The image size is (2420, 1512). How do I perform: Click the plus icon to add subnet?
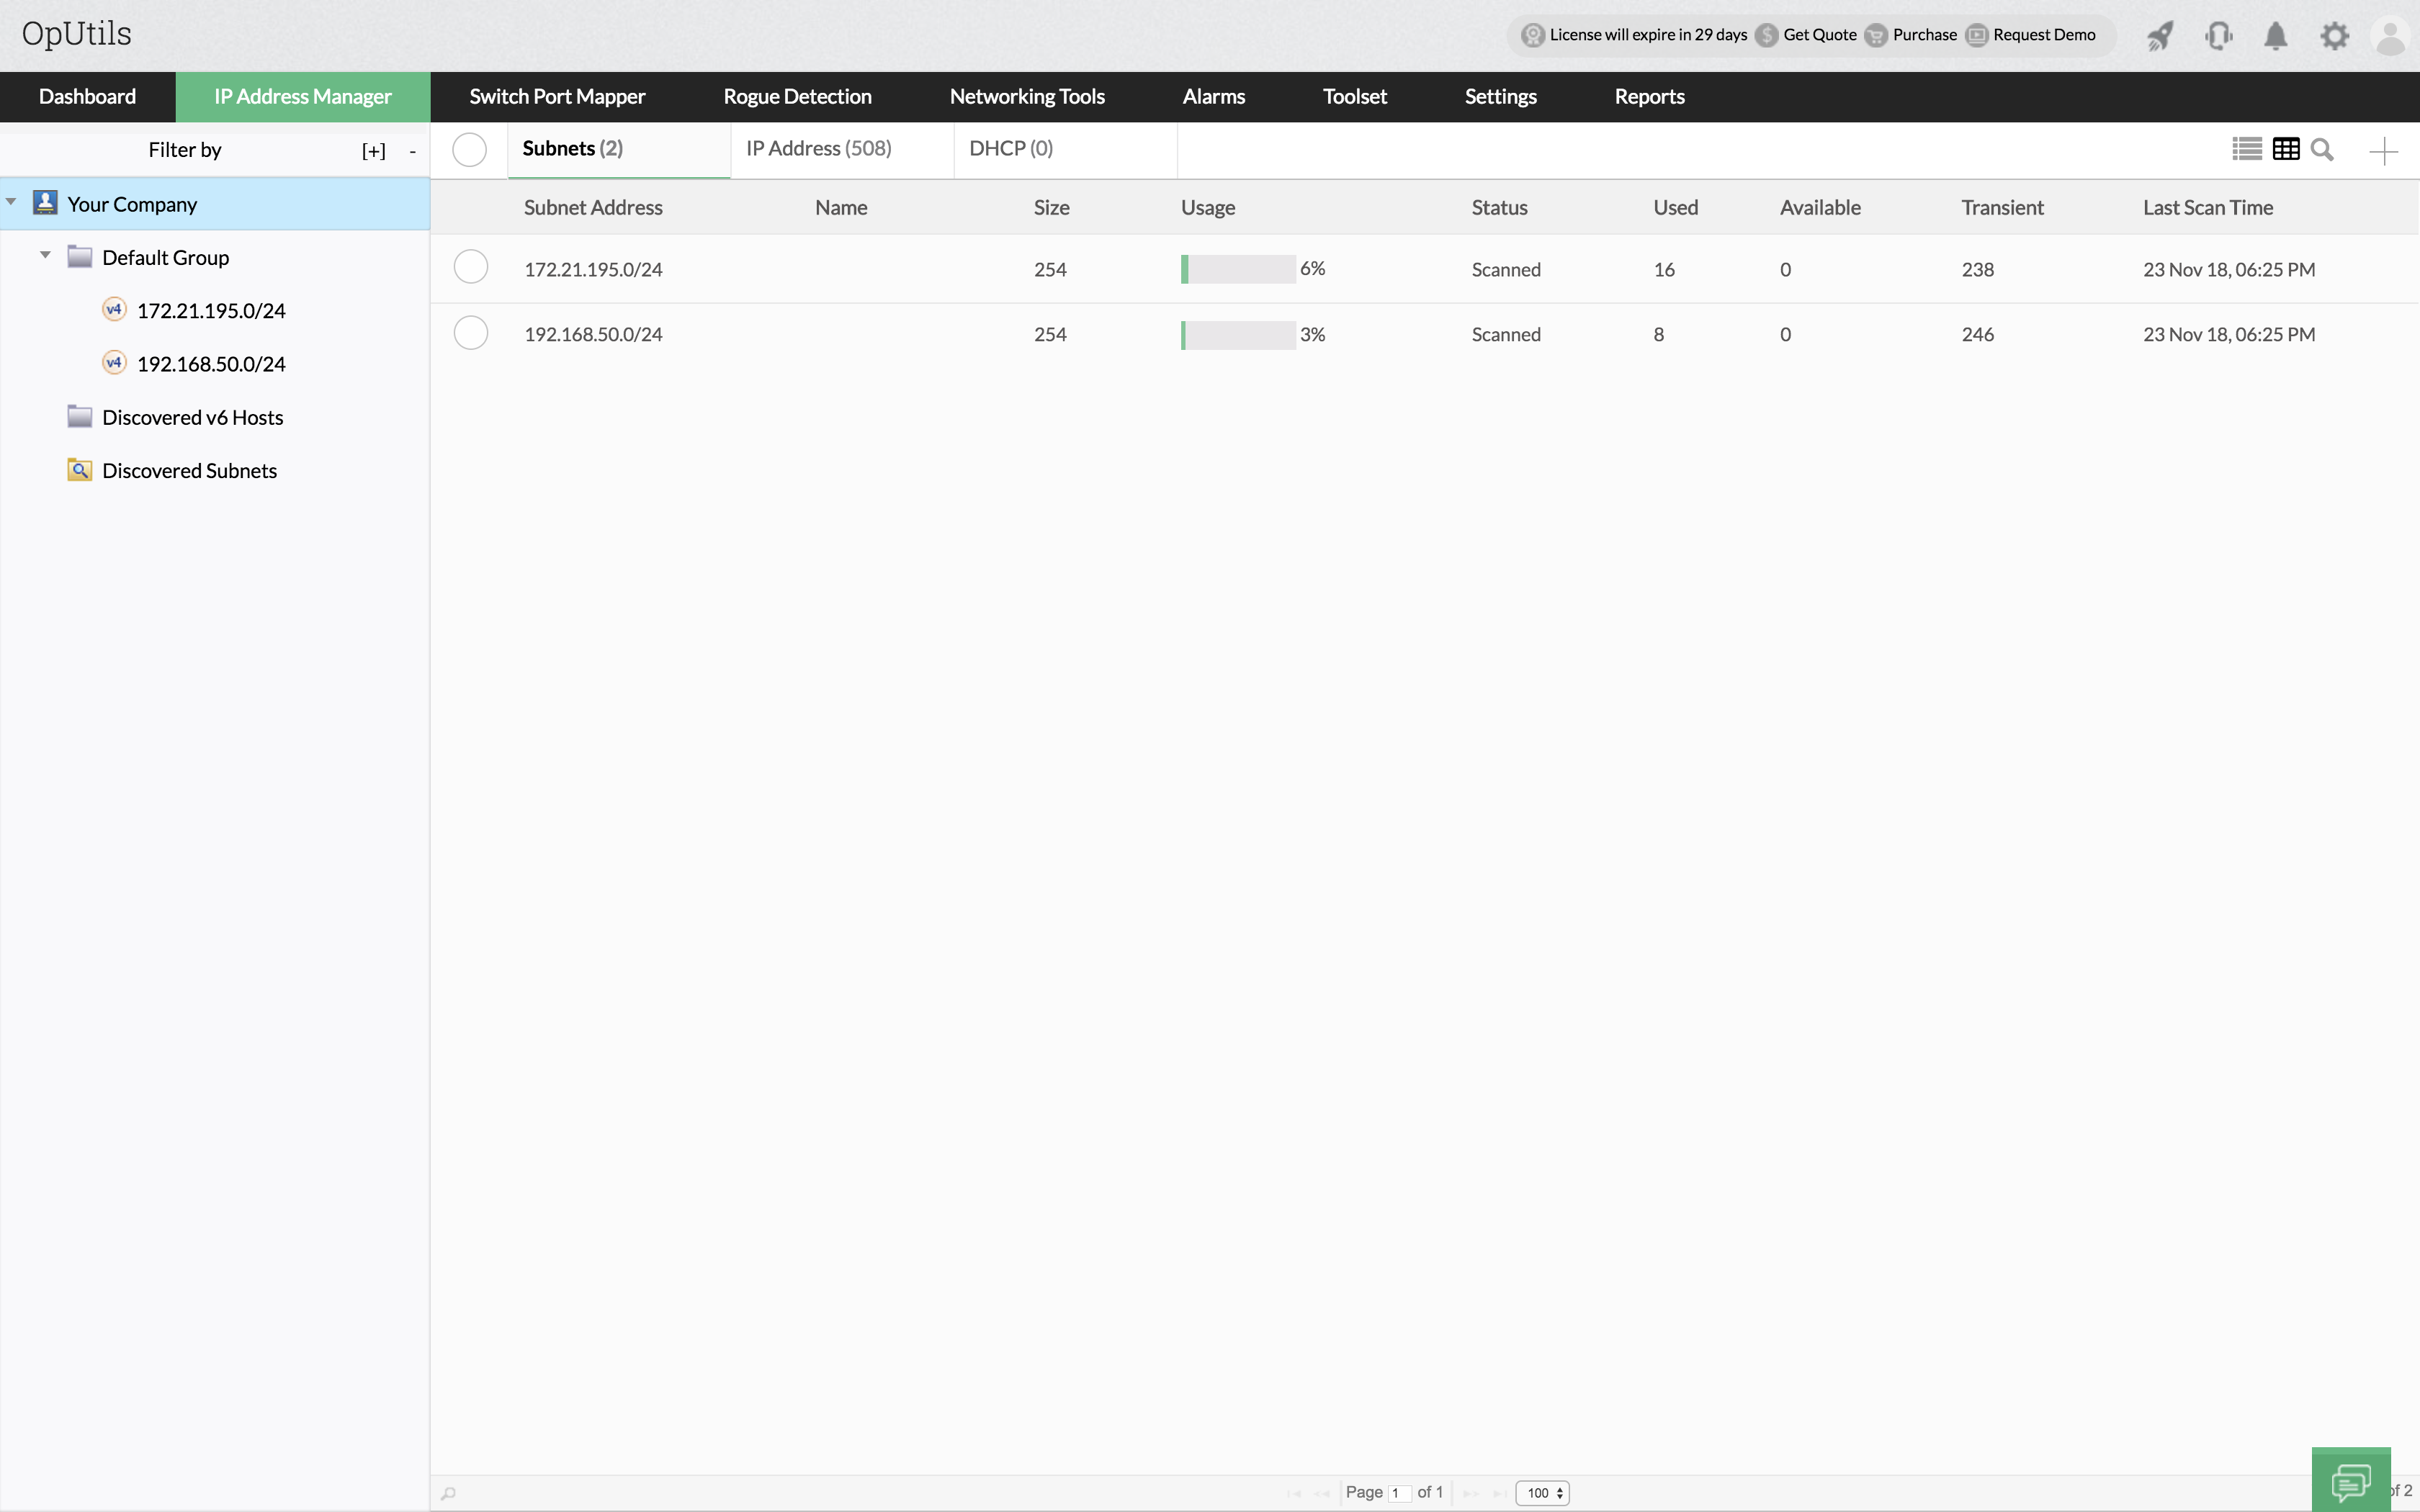[x=2383, y=151]
